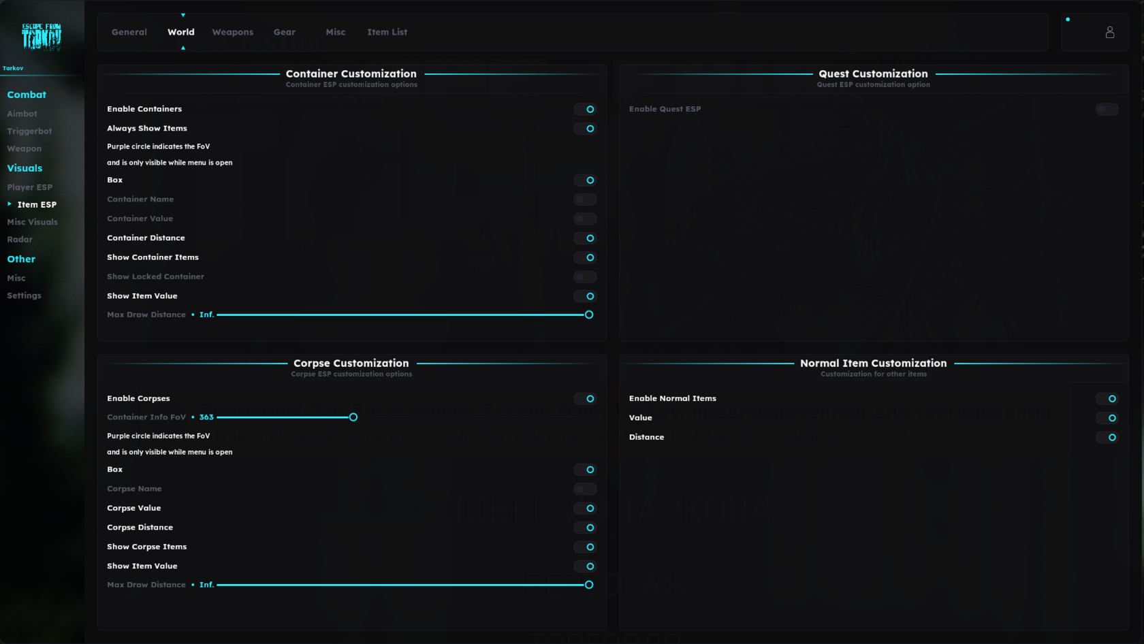
Task: Enable Quest ESP toggle
Action: click(1107, 110)
